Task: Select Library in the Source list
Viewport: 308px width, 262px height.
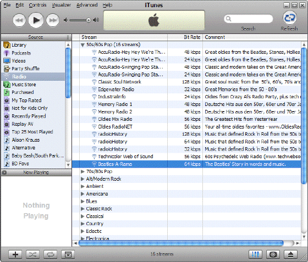Action: tap(33, 45)
